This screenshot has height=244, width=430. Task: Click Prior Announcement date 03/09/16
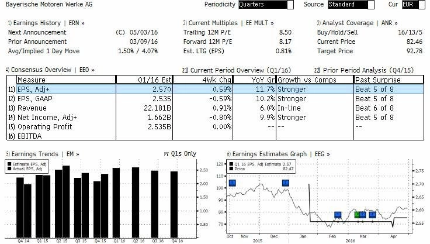(144, 42)
